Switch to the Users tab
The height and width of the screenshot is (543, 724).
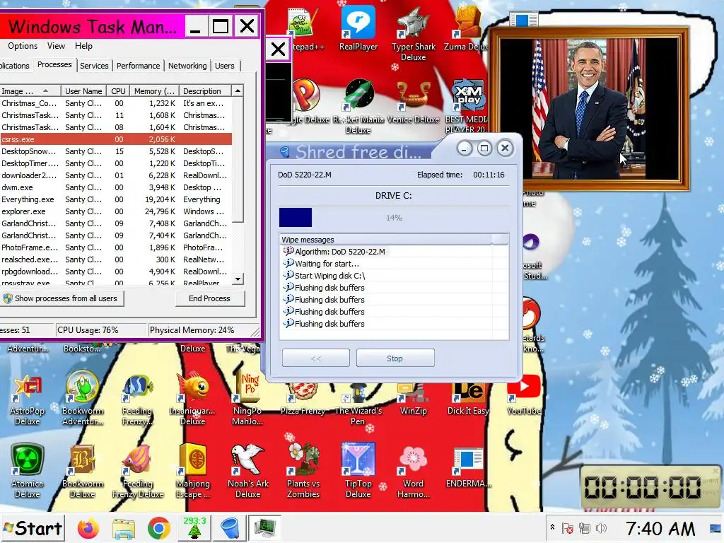pyautogui.click(x=224, y=66)
